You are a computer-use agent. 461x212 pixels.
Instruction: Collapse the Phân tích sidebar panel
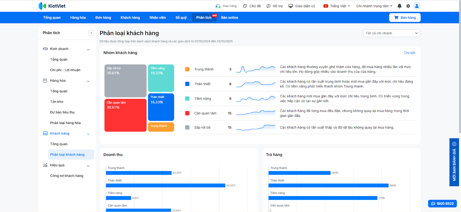91,33
